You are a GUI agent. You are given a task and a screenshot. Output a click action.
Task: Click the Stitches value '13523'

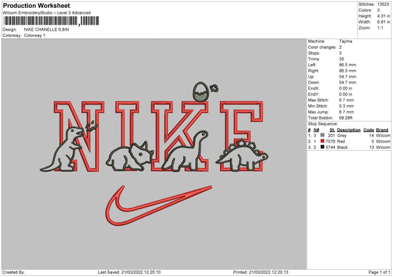(383, 5)
